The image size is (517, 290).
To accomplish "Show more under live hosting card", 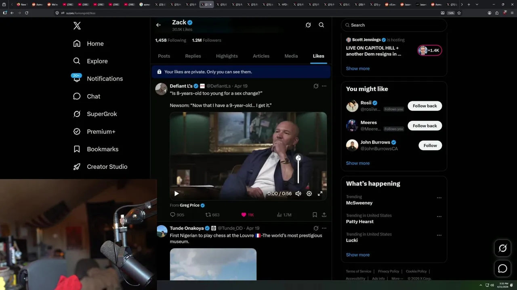I will (x=357, y=68).
